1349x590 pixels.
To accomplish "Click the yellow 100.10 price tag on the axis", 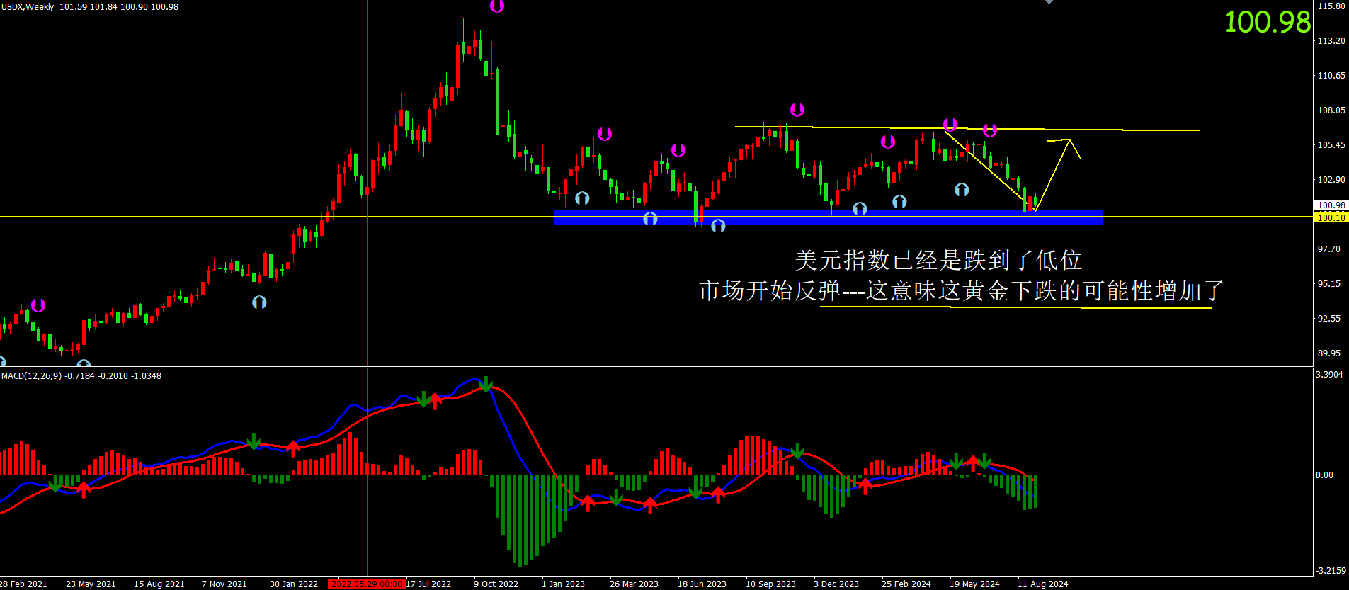I will pyautogui.click(x=1331, y=217).
